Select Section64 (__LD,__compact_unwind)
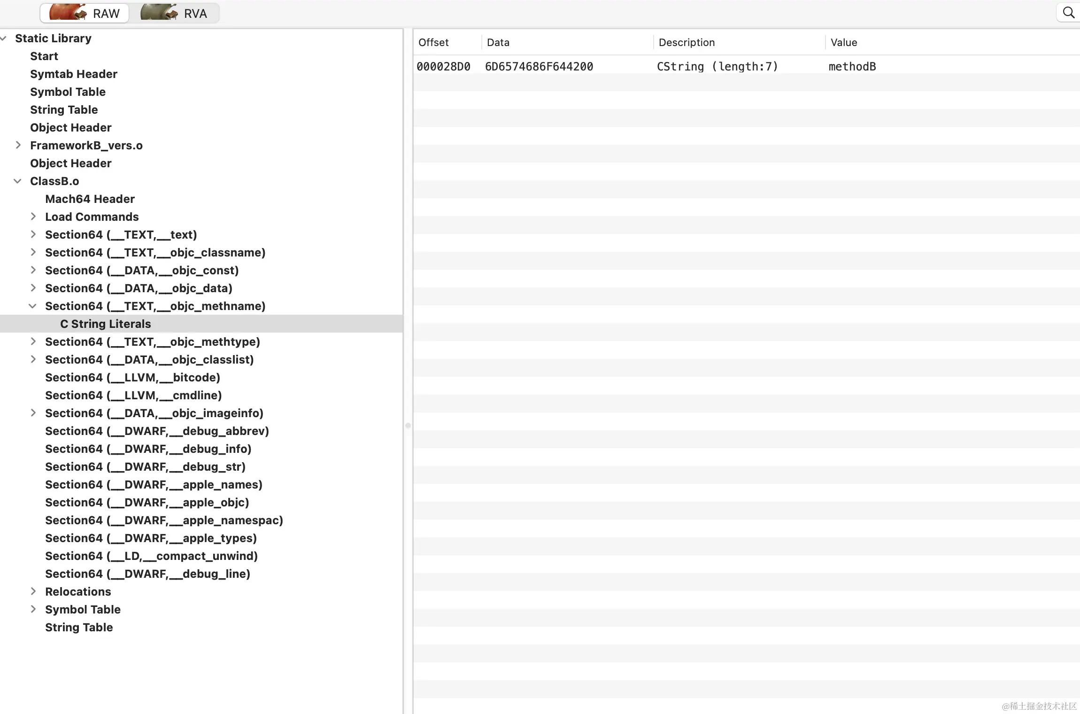The width and height of the screenshot is (1080, 714). coord(151,556)
